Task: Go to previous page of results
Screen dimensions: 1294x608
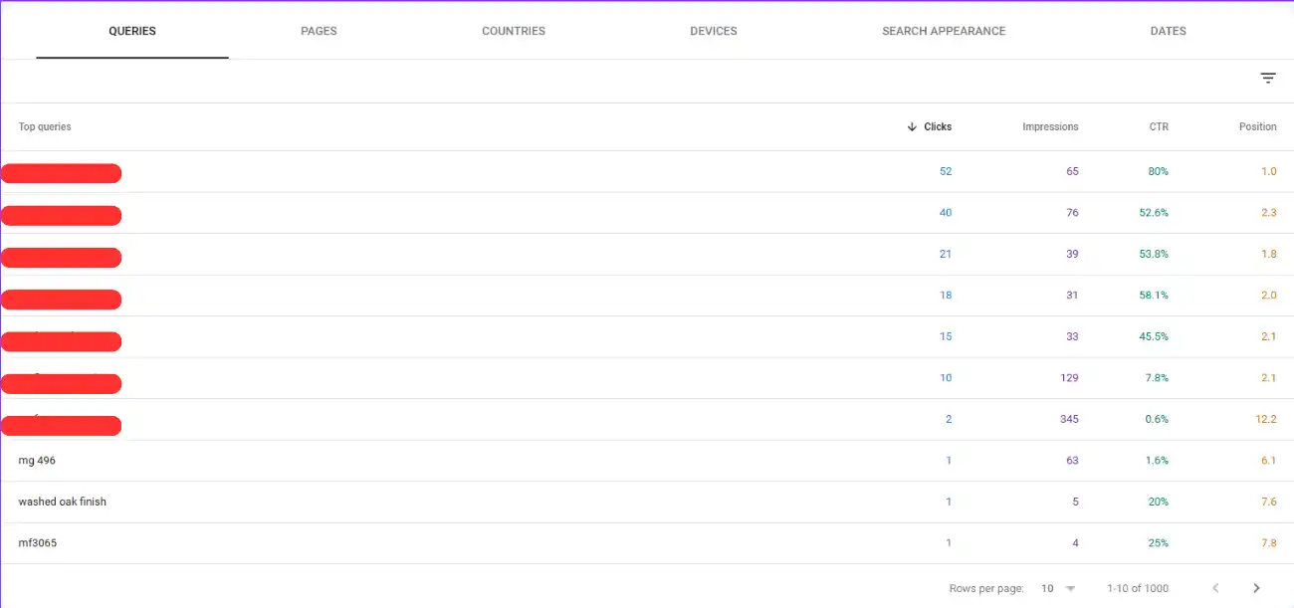Action: pyautogui.click(x=1214, y=589)
